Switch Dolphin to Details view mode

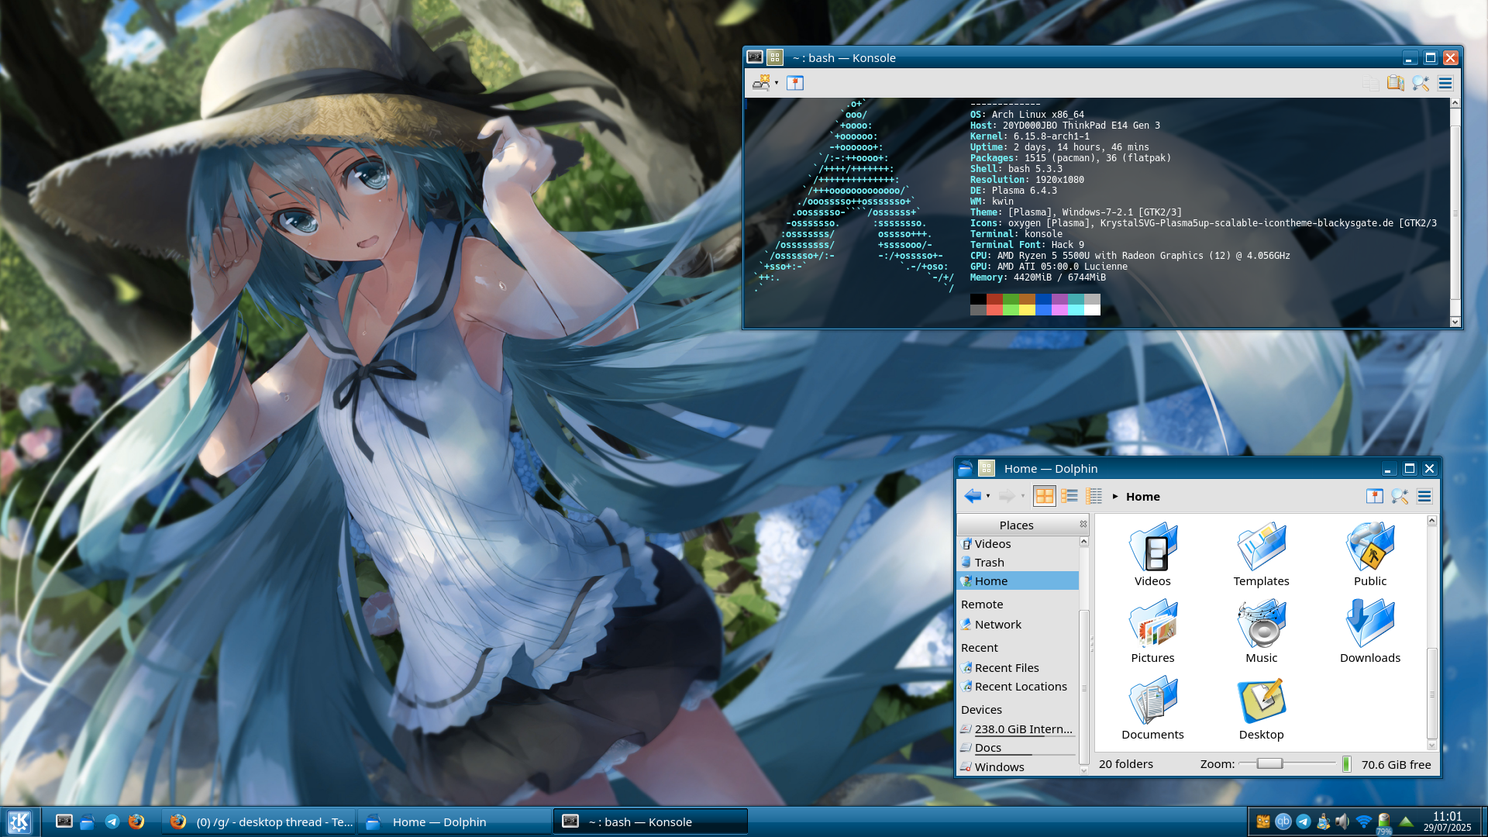pos(1094,496)
